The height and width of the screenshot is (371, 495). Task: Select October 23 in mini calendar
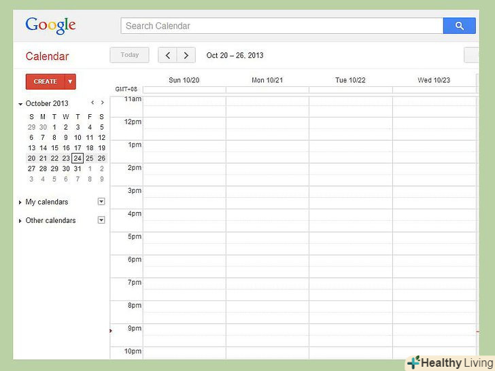[66, 158]
